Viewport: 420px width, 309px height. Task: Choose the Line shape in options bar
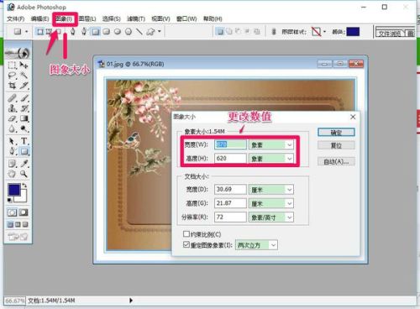pos(139,32)
